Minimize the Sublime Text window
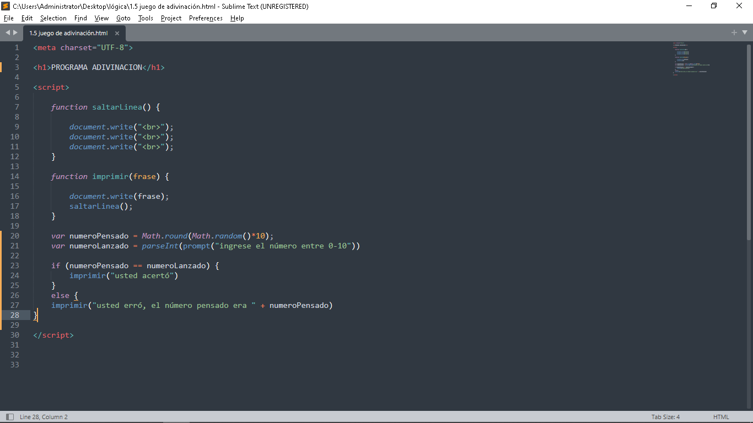The width and height of the screenshot is (753, 423). tap(689, 6)
